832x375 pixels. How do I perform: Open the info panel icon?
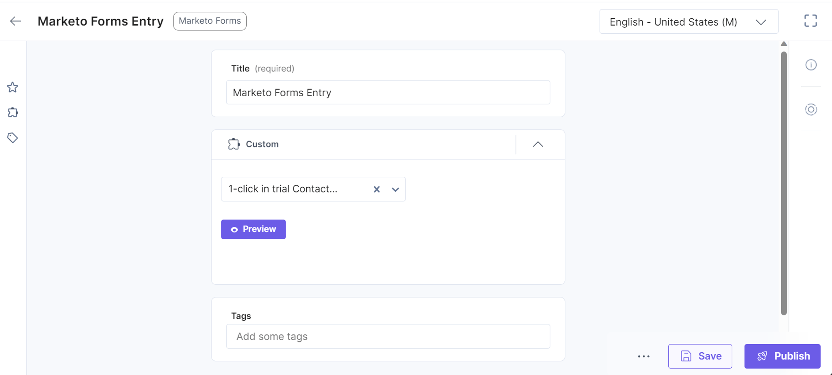point(811,65)
